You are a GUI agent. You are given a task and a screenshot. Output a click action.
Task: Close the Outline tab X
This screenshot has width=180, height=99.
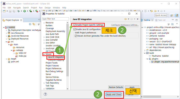152,20
